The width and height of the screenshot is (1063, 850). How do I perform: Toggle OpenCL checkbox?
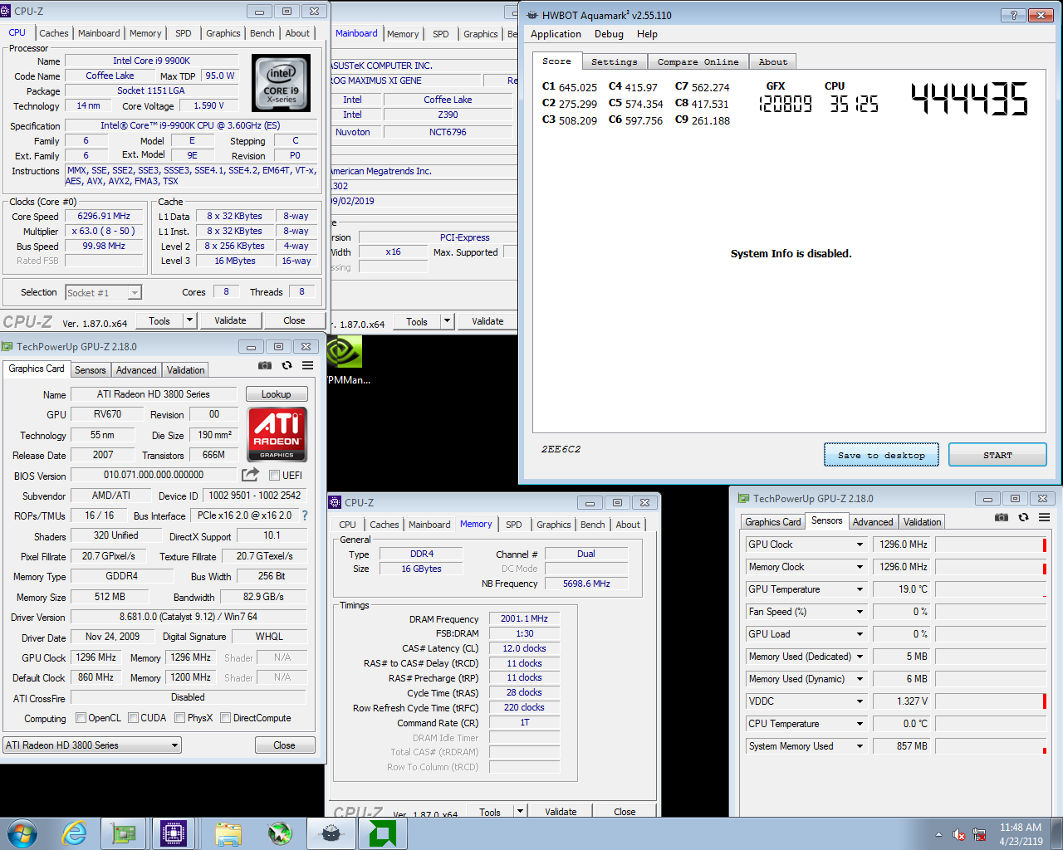point(81,718)
